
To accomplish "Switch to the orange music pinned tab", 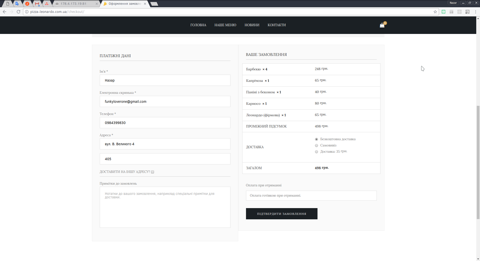I will click(x=27, y=4).
